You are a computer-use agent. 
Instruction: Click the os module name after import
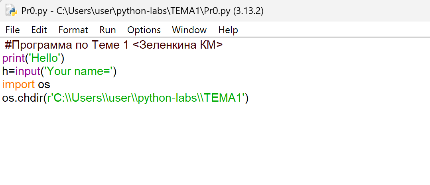coord(44,85)
